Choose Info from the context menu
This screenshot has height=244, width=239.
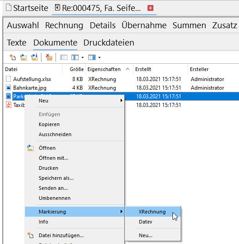click(x=75, y=222)
